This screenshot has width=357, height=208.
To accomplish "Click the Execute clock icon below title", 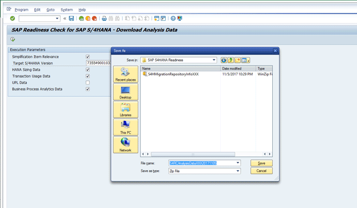I will click(x=12, y=40).
